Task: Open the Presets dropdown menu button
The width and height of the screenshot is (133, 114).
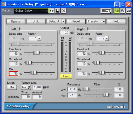Action: (x=96, y=22)
